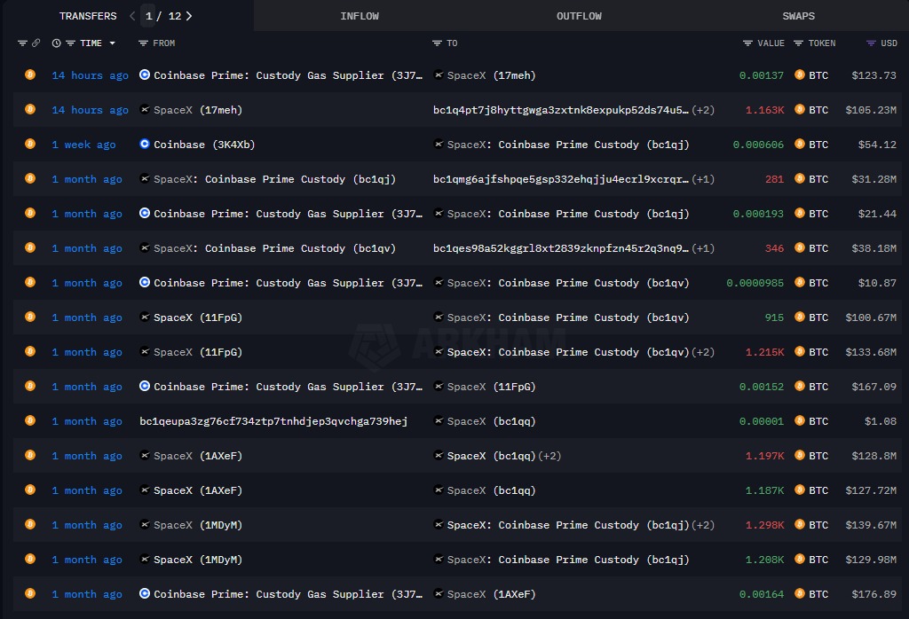
Task: Click the FROM column filter icon
Action: click(144, 43)
